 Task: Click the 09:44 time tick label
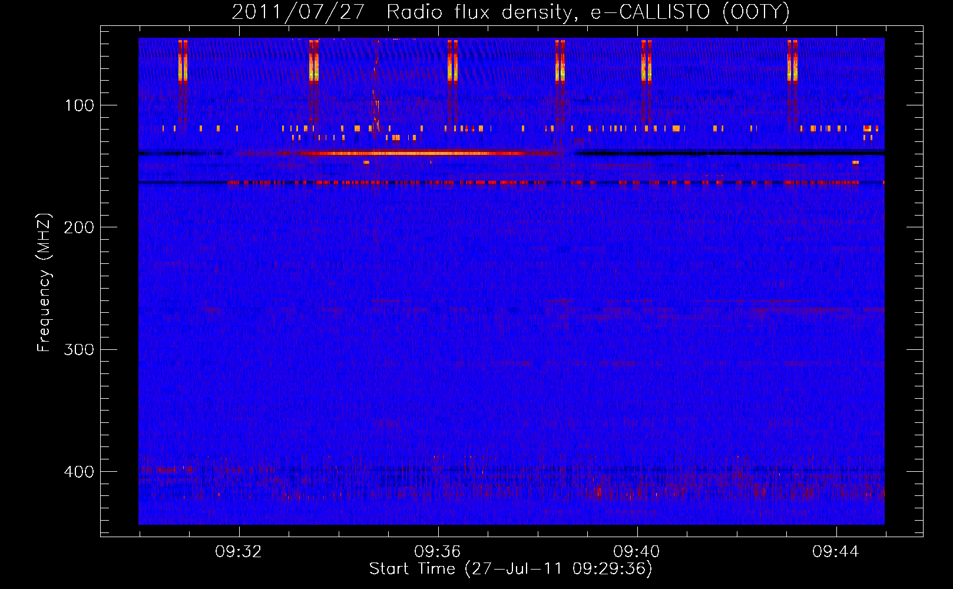836,552
